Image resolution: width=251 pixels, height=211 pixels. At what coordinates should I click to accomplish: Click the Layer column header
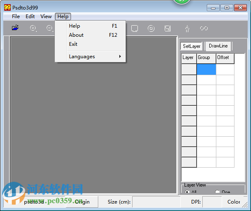189,59
